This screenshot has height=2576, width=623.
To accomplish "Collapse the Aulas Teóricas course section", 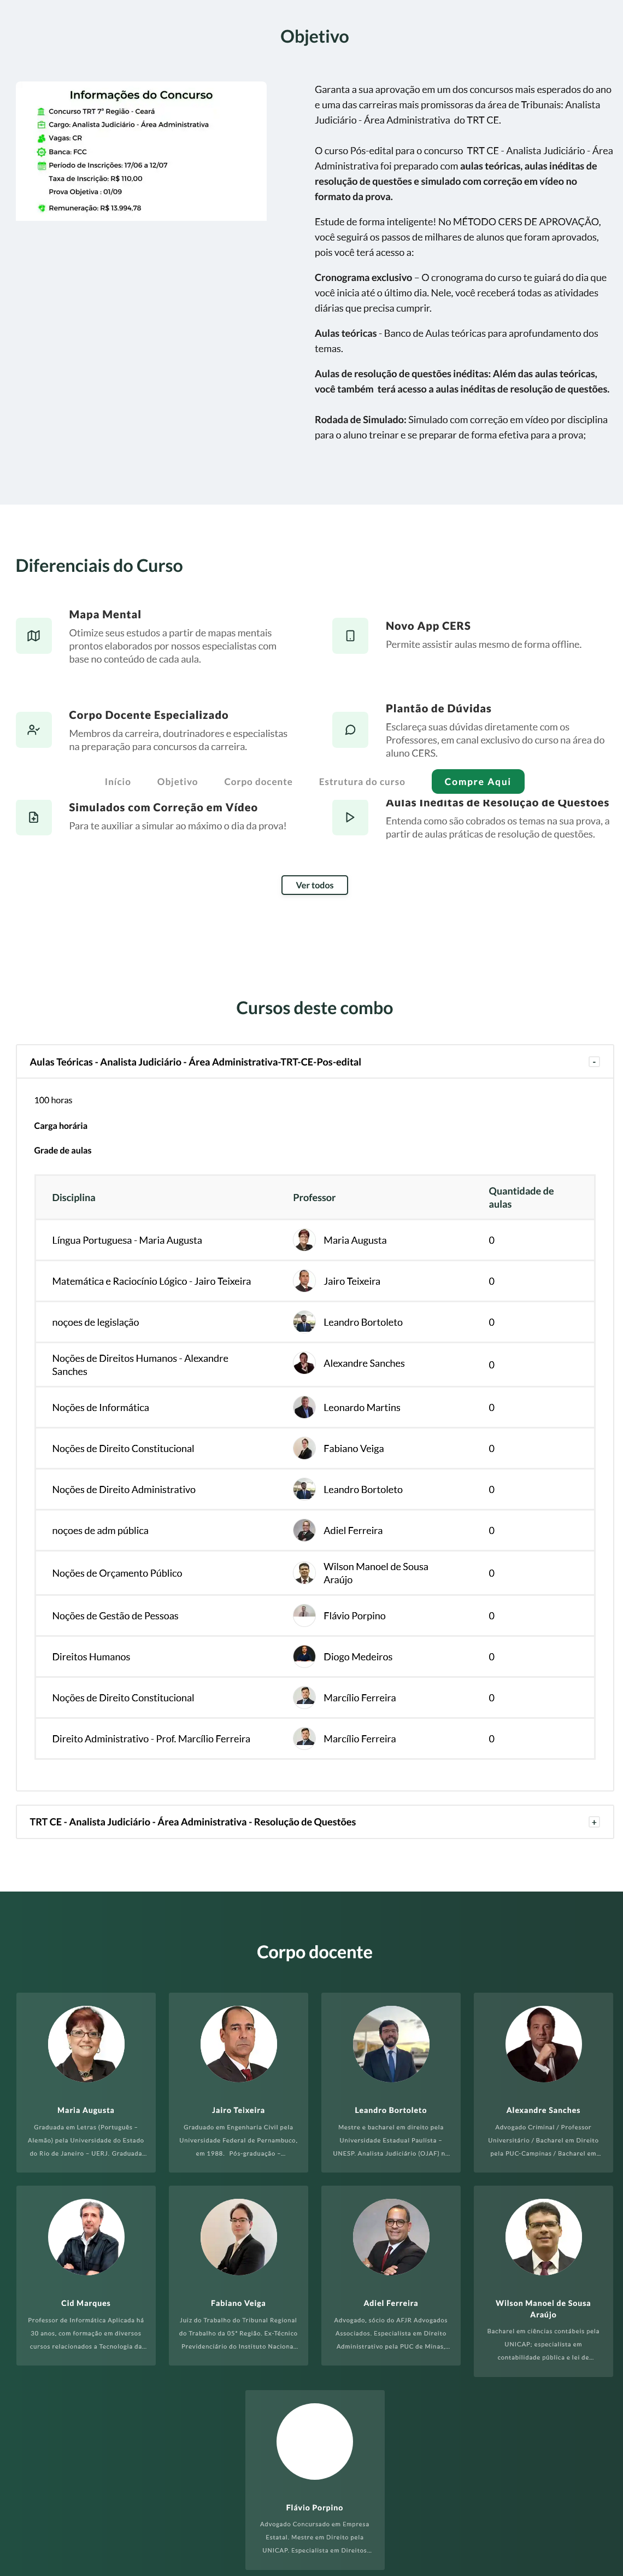I will click(x=594, y=1062).
